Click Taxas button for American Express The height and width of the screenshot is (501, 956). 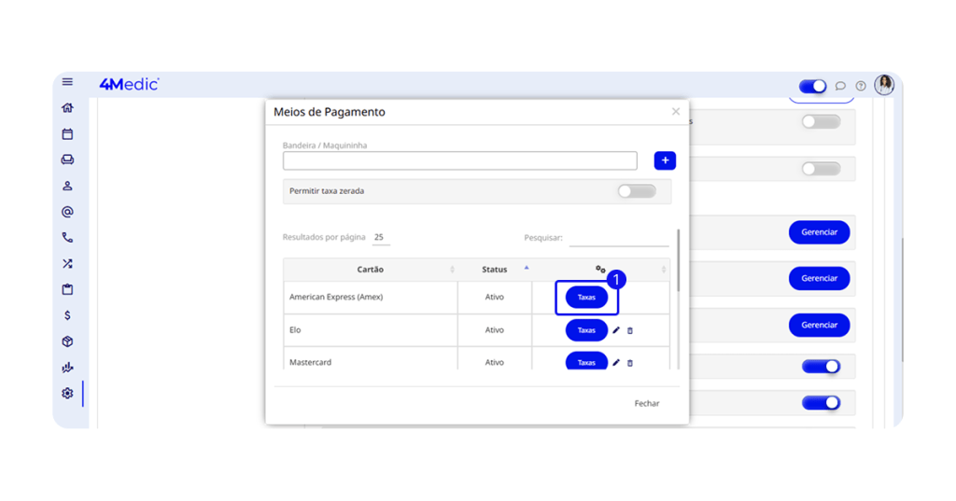coord(586,298)
